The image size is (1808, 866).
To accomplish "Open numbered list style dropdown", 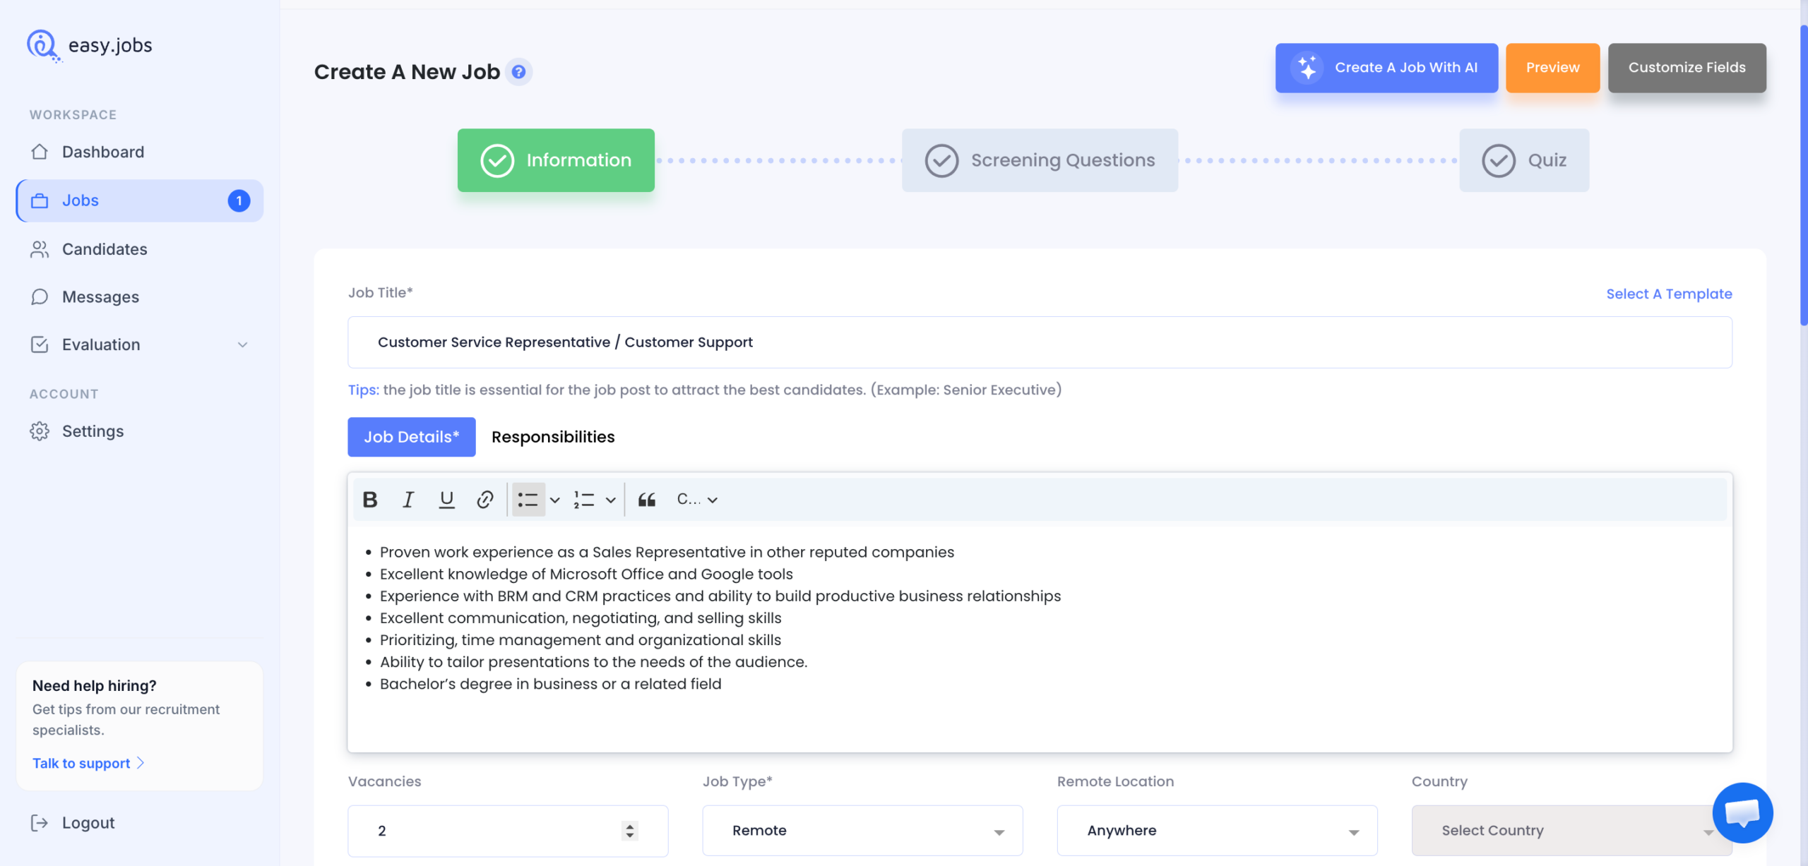I will point(611,500).
